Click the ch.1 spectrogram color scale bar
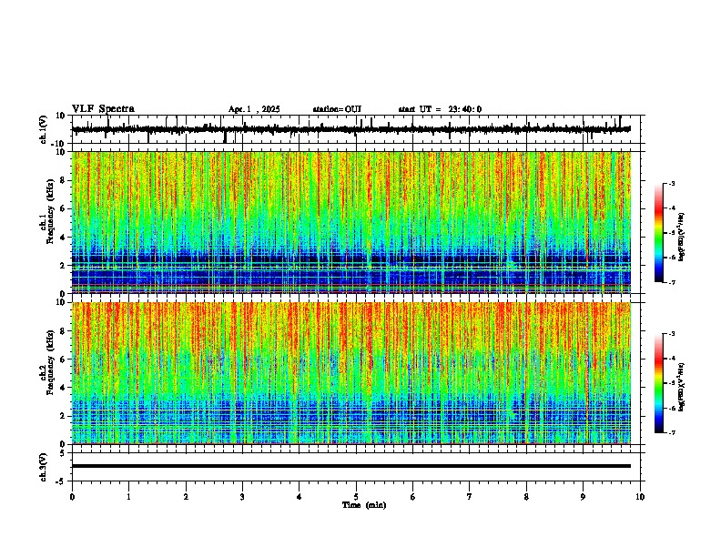 (x=658, y=233)
